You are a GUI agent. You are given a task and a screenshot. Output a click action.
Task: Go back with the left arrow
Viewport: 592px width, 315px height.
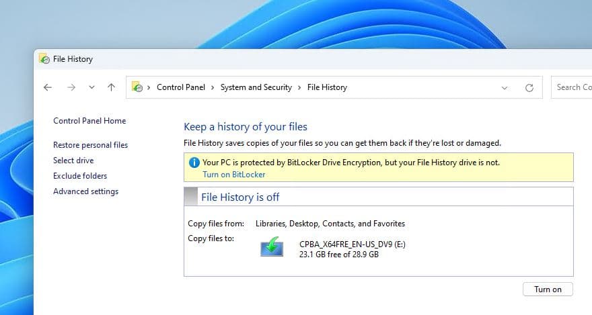(48, 87)
